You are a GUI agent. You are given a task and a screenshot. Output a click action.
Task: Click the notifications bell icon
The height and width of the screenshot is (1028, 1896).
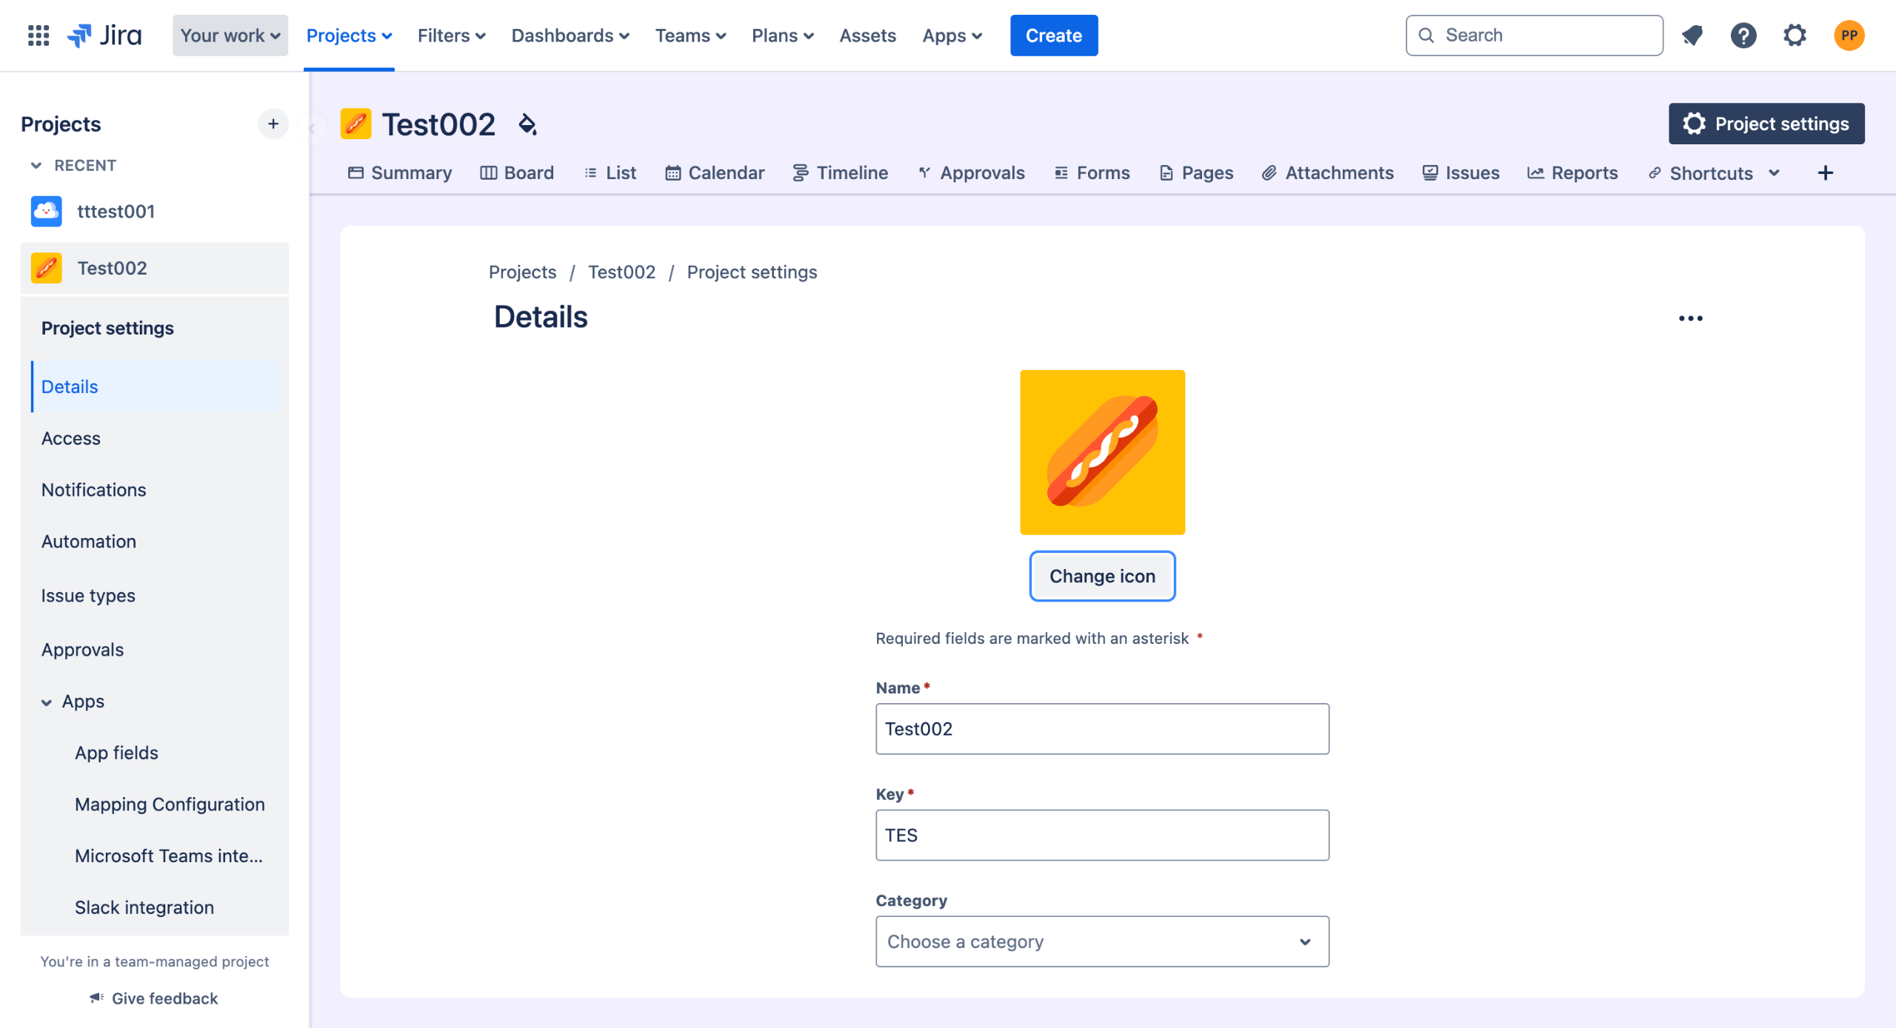(1692, 35)
